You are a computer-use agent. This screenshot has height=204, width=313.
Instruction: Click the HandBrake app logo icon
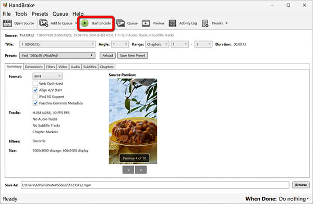(x=5, y=5)
